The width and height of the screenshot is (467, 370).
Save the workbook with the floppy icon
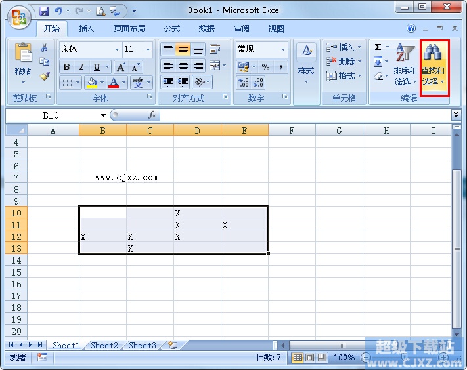[44, 11]
